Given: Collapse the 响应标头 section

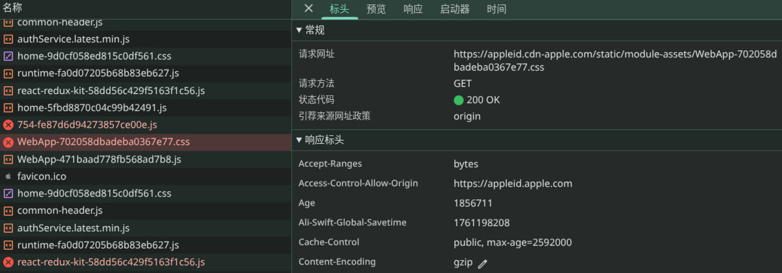Looking at the screenshot, I should click(x=299, y=140).
